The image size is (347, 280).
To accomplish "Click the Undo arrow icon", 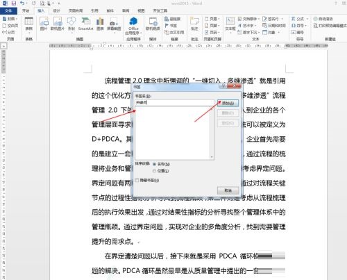I will point(22,3).
